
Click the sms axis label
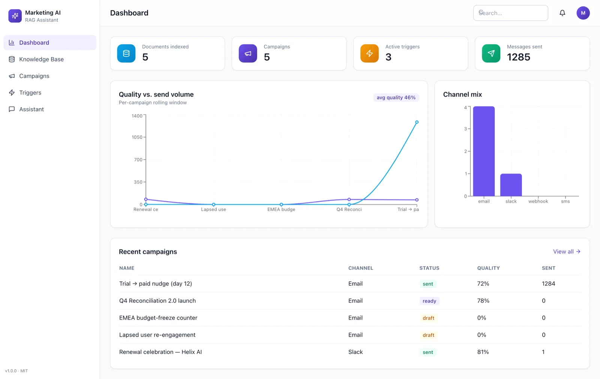[x=565, y=201]
